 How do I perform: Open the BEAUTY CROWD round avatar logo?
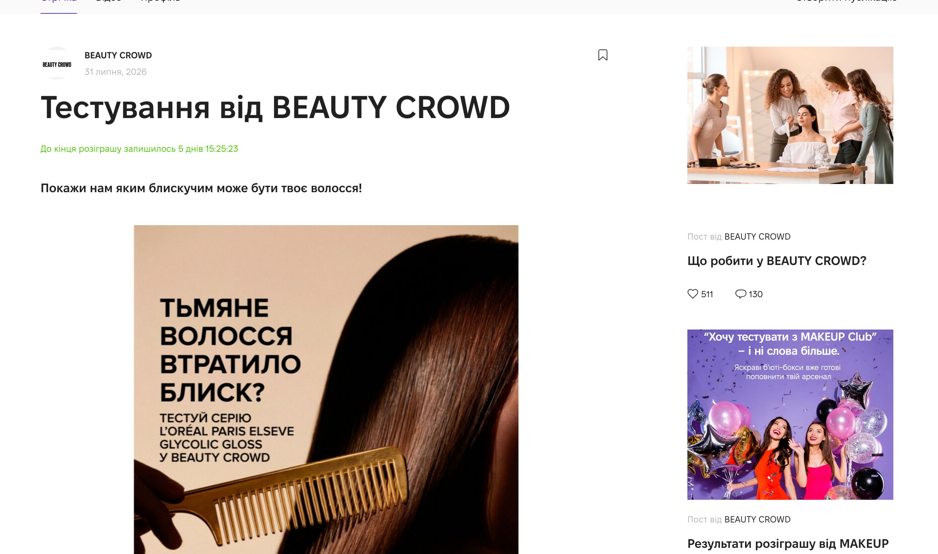click(x=57, y=63)
